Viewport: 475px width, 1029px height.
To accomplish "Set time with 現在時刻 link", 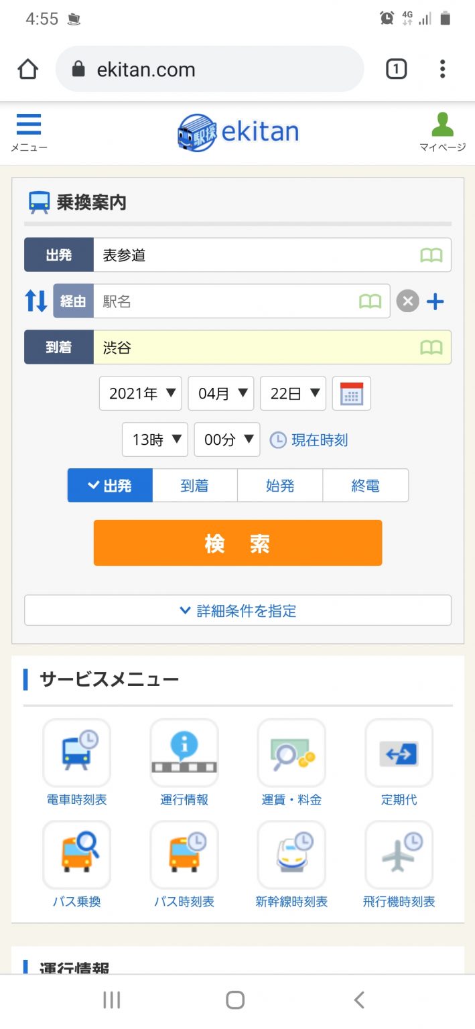I will [x=309, y=440].
